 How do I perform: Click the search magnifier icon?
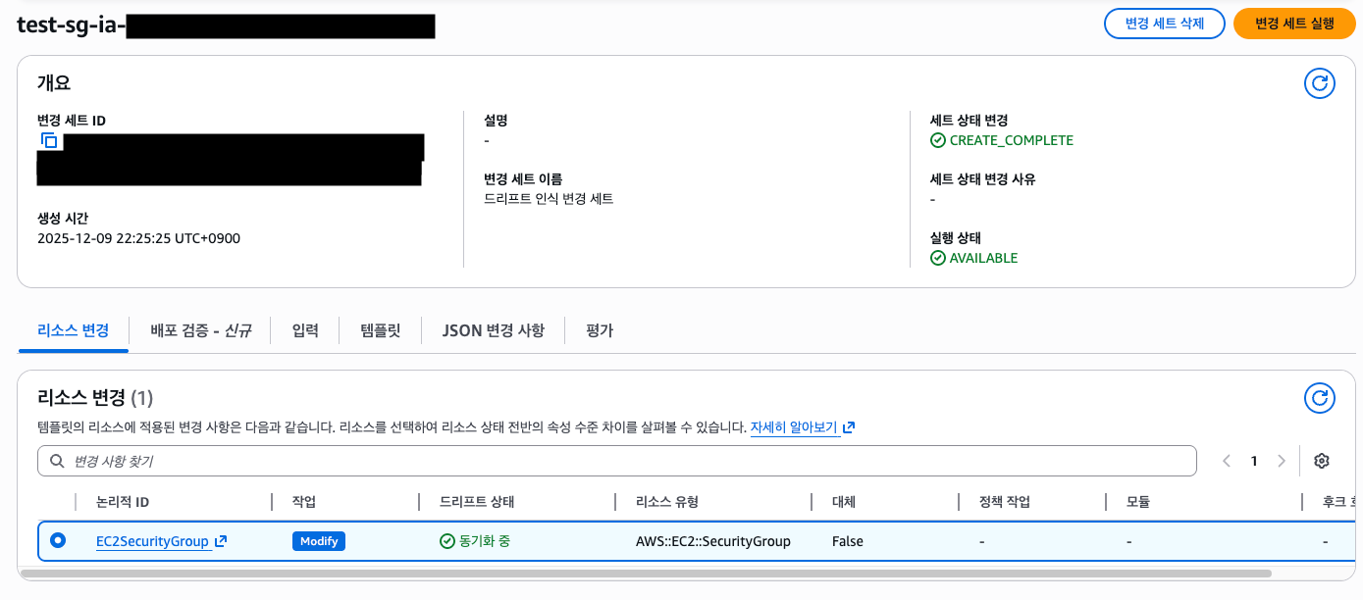point(58,461)
